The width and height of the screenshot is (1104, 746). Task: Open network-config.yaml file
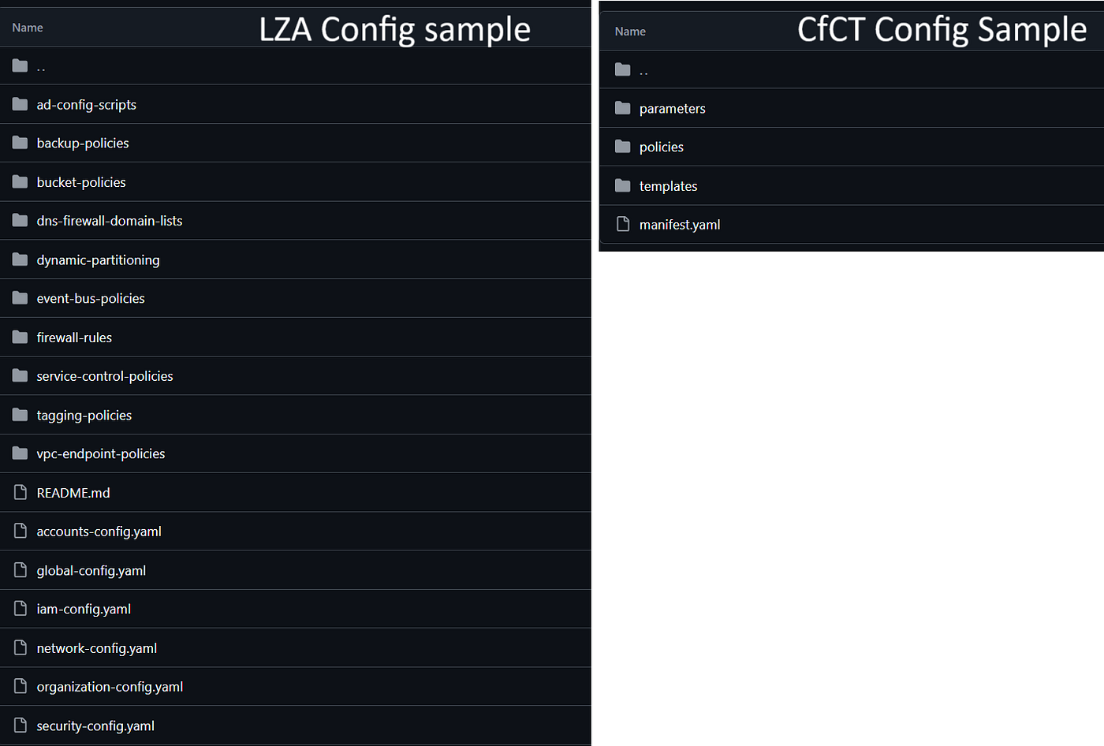click(x=97, y=648)
